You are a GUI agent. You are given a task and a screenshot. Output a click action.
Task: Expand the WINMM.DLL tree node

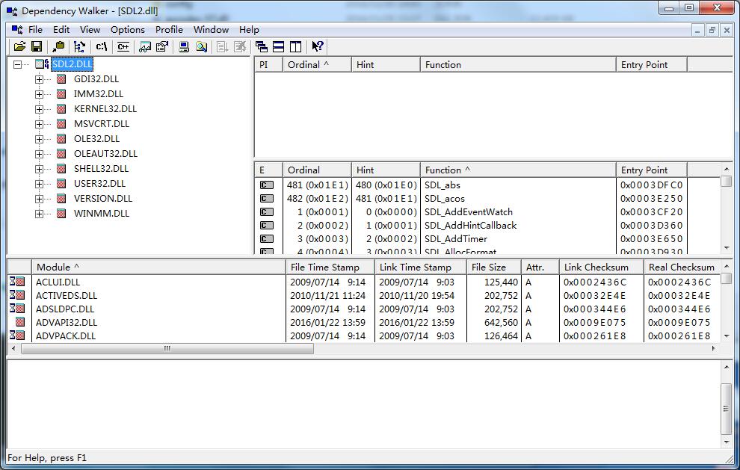click(x=39, y=214)
